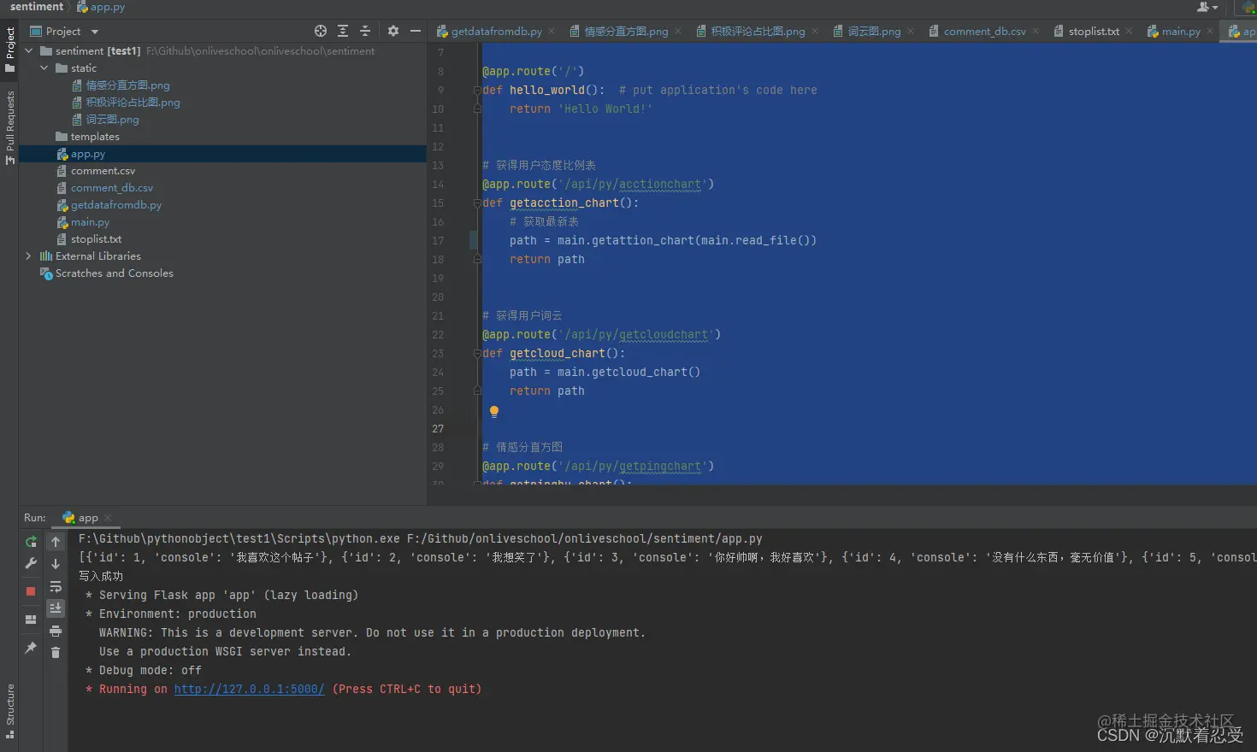1257x752 pixels.
Task: Open the Structure side tab
Action: coord(9,711)
